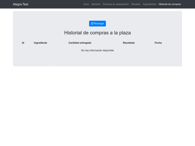Open the Alegra Test brand link

[x=21, y=4]
